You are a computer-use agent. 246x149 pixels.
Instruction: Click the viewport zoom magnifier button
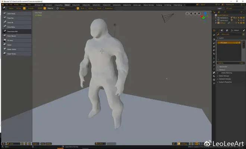199,14
